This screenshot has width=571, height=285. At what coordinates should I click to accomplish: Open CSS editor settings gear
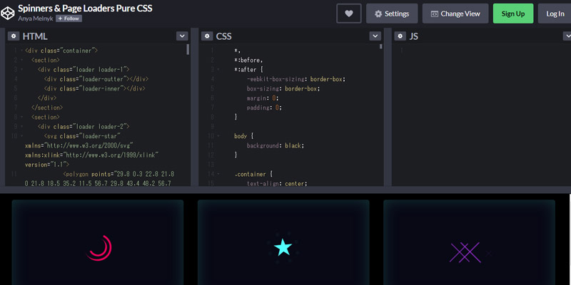tap(206, 36)
